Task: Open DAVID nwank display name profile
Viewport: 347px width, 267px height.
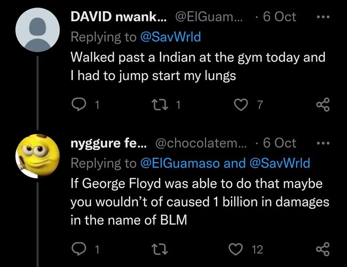Action: tap(119, 17)
